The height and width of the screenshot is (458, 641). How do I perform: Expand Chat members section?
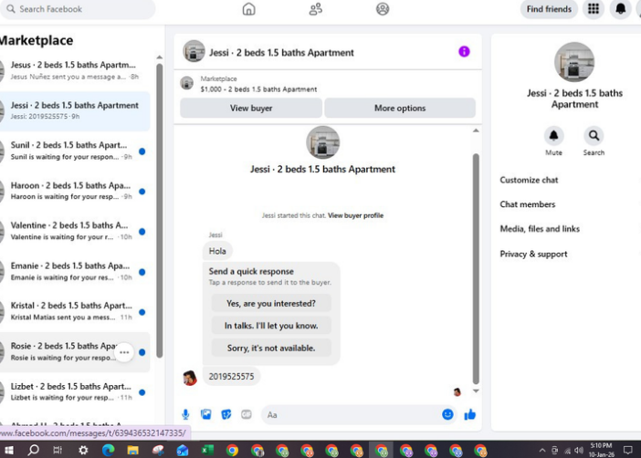pos(528,204)
